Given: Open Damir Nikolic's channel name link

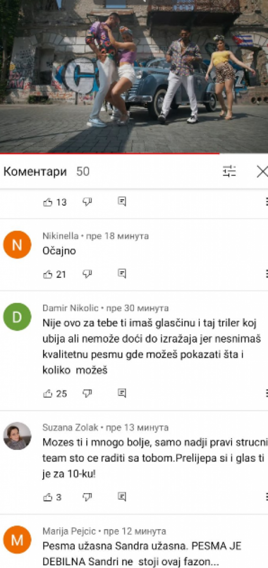Looking at the screenshot, I should click(x=70, y=308).
